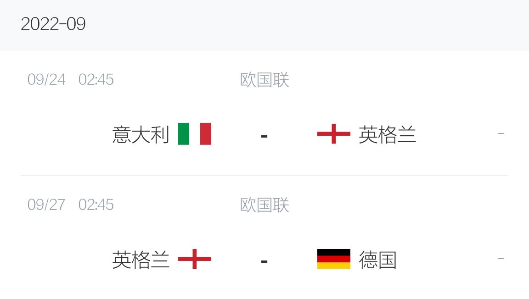This screenshot has height=299, width=529.
Task: Click the 09/24 date text
Action: click(x=46, y=80)
